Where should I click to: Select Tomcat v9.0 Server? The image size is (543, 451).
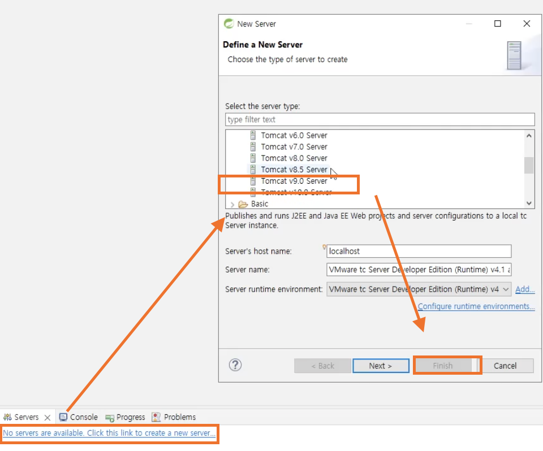tap(294, 181)
